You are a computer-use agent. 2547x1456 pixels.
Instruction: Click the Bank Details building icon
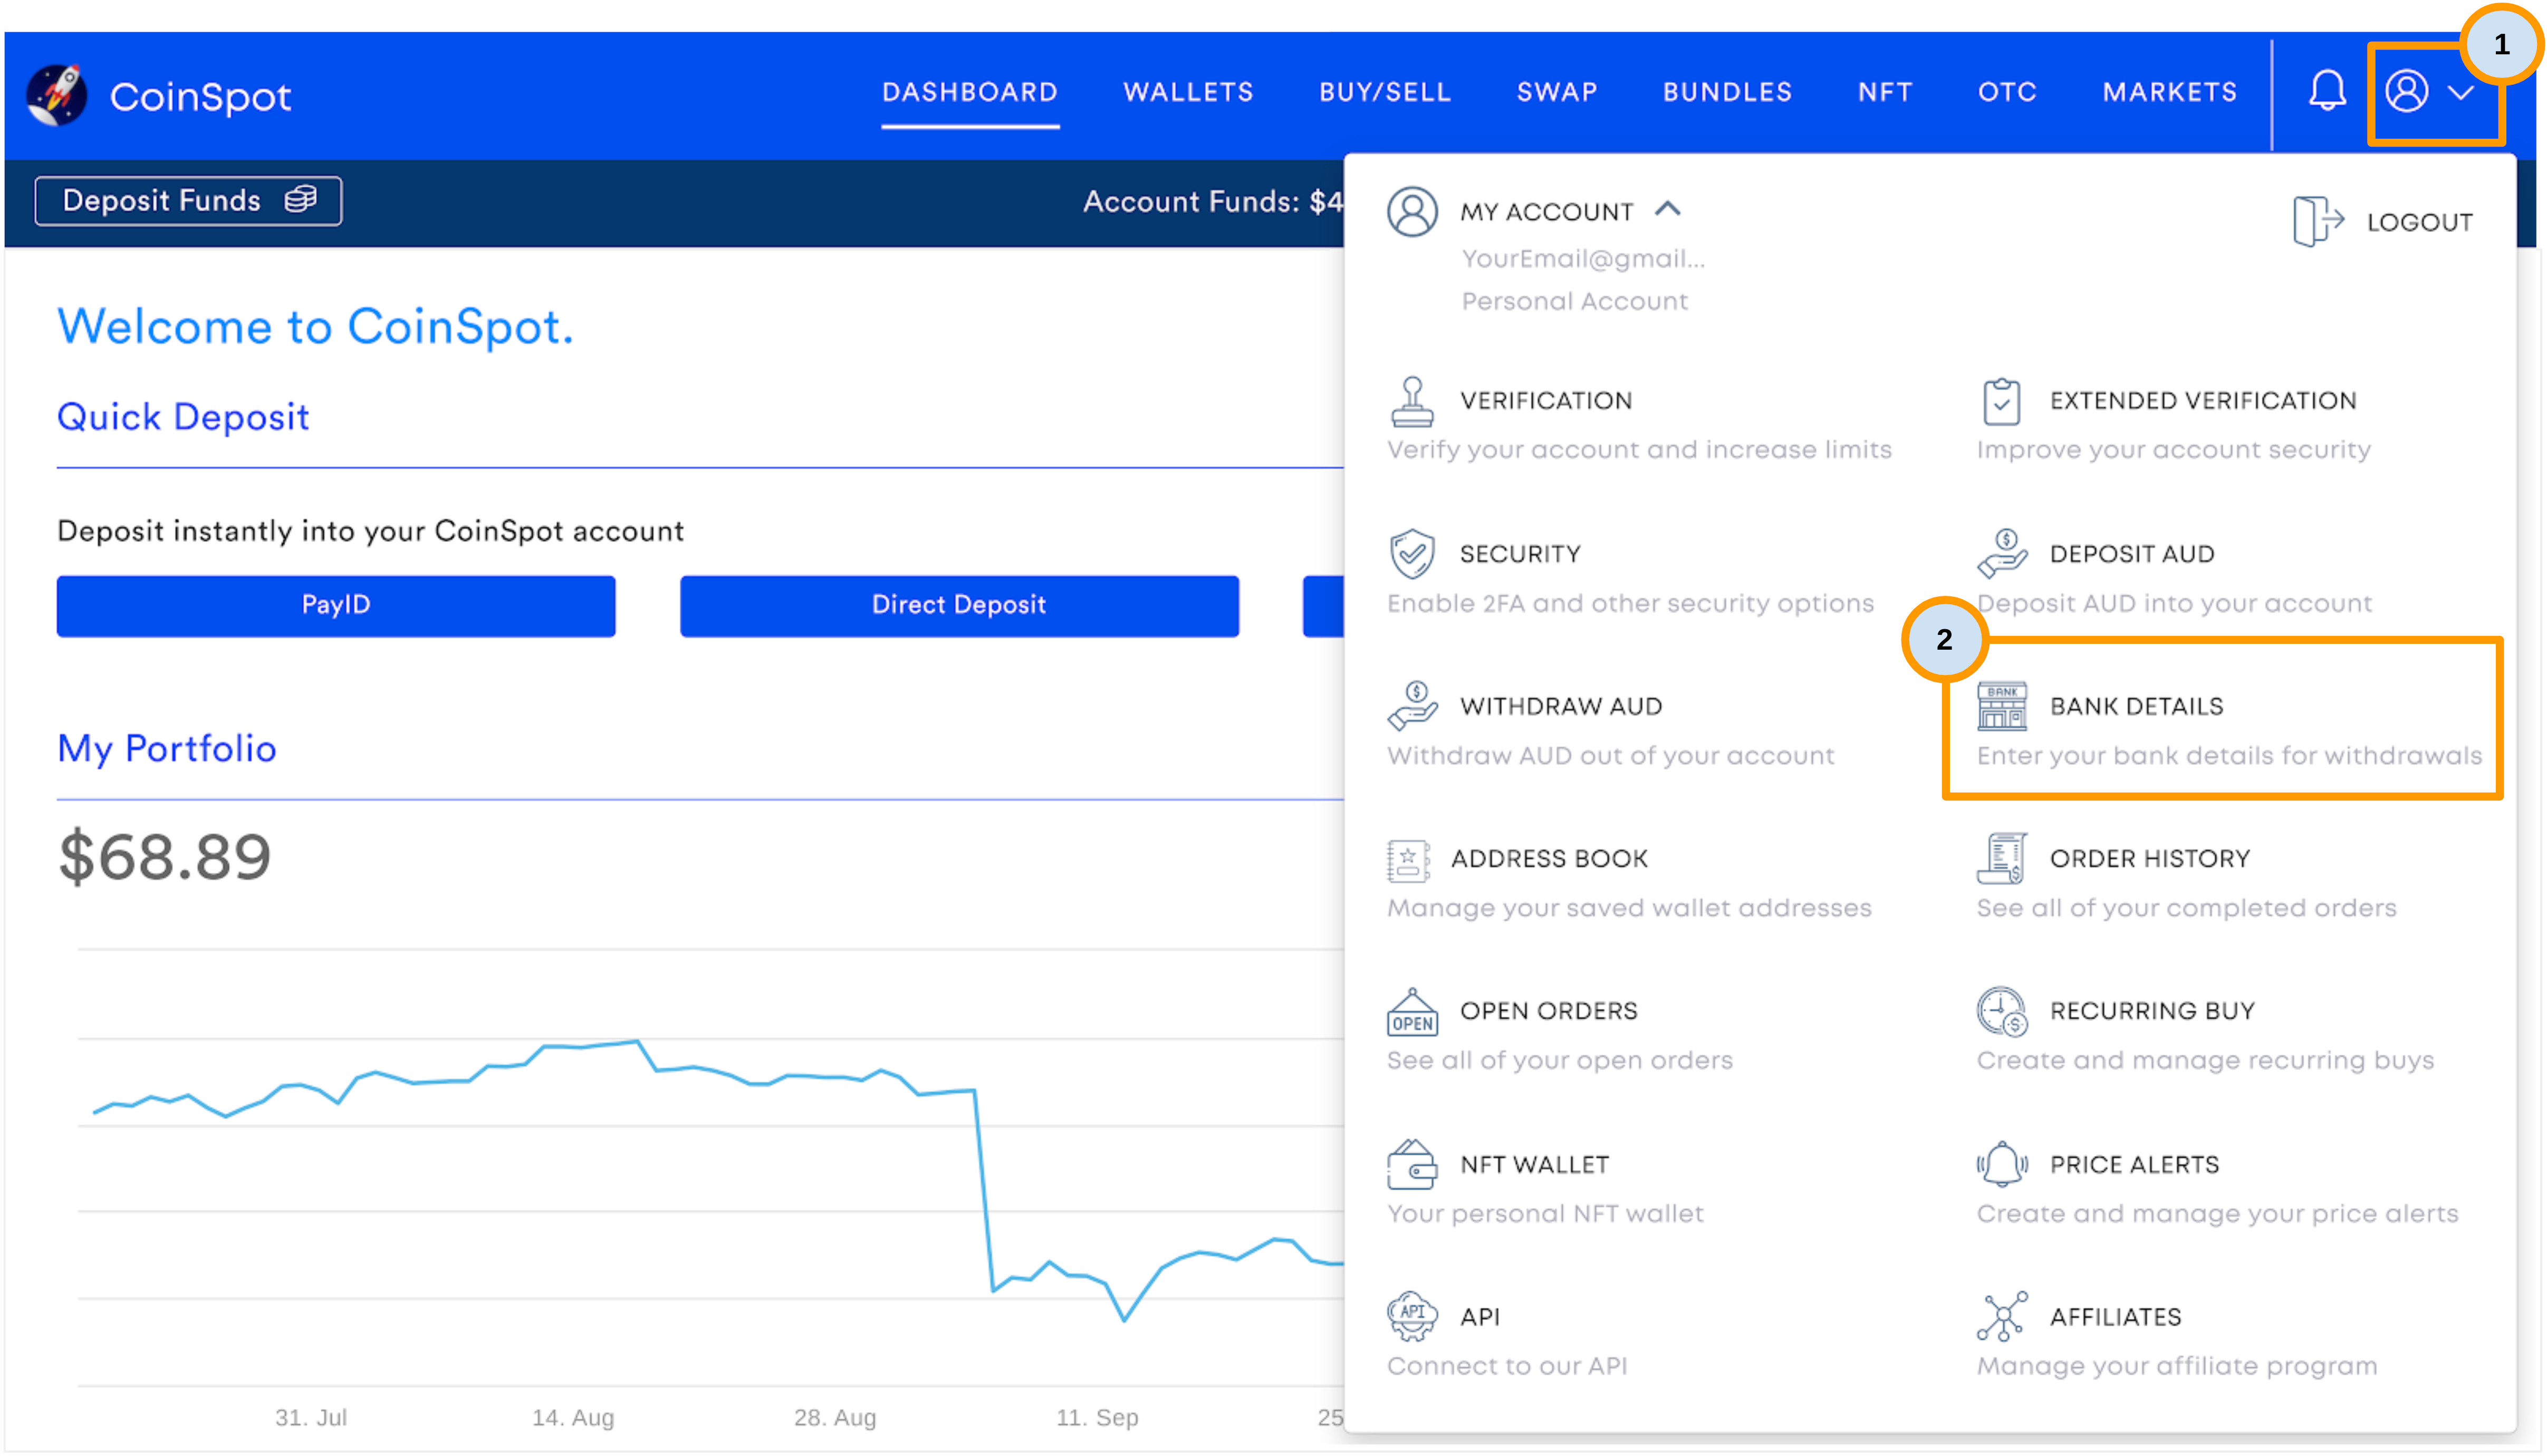pyautogui.click(x=2001, y=706)
